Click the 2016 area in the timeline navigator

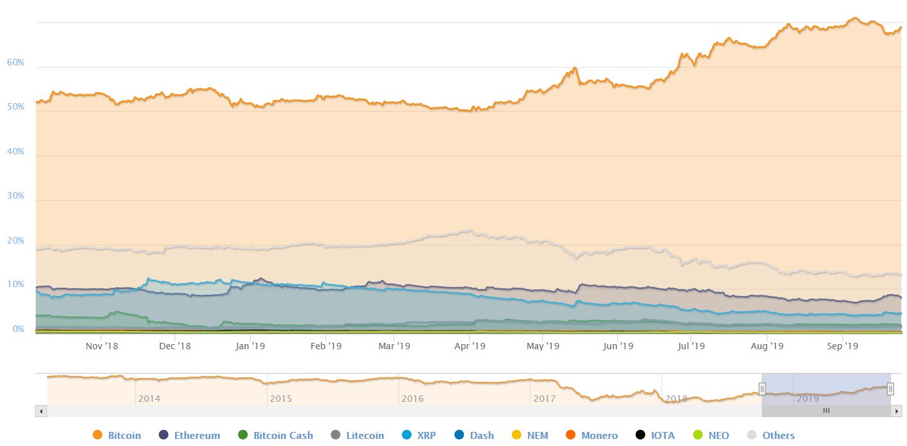click(412, 398)
